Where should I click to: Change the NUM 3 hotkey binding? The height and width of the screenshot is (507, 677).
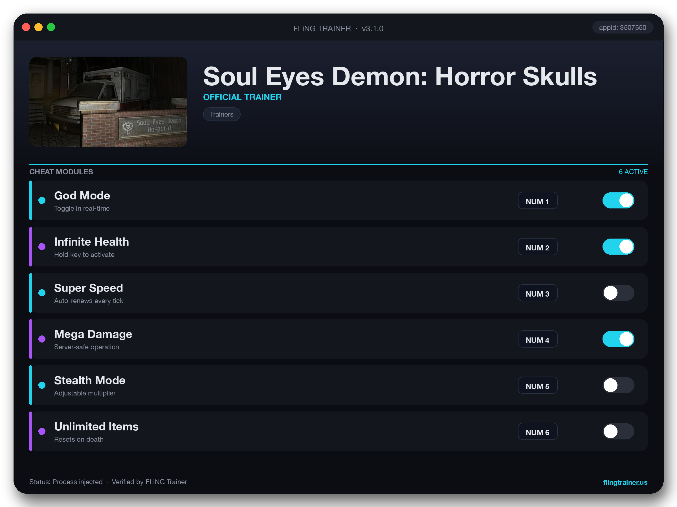point(537,293)
